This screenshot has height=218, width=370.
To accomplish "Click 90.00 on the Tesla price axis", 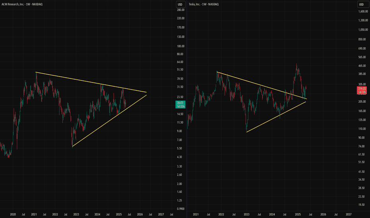I will (361, 138).
